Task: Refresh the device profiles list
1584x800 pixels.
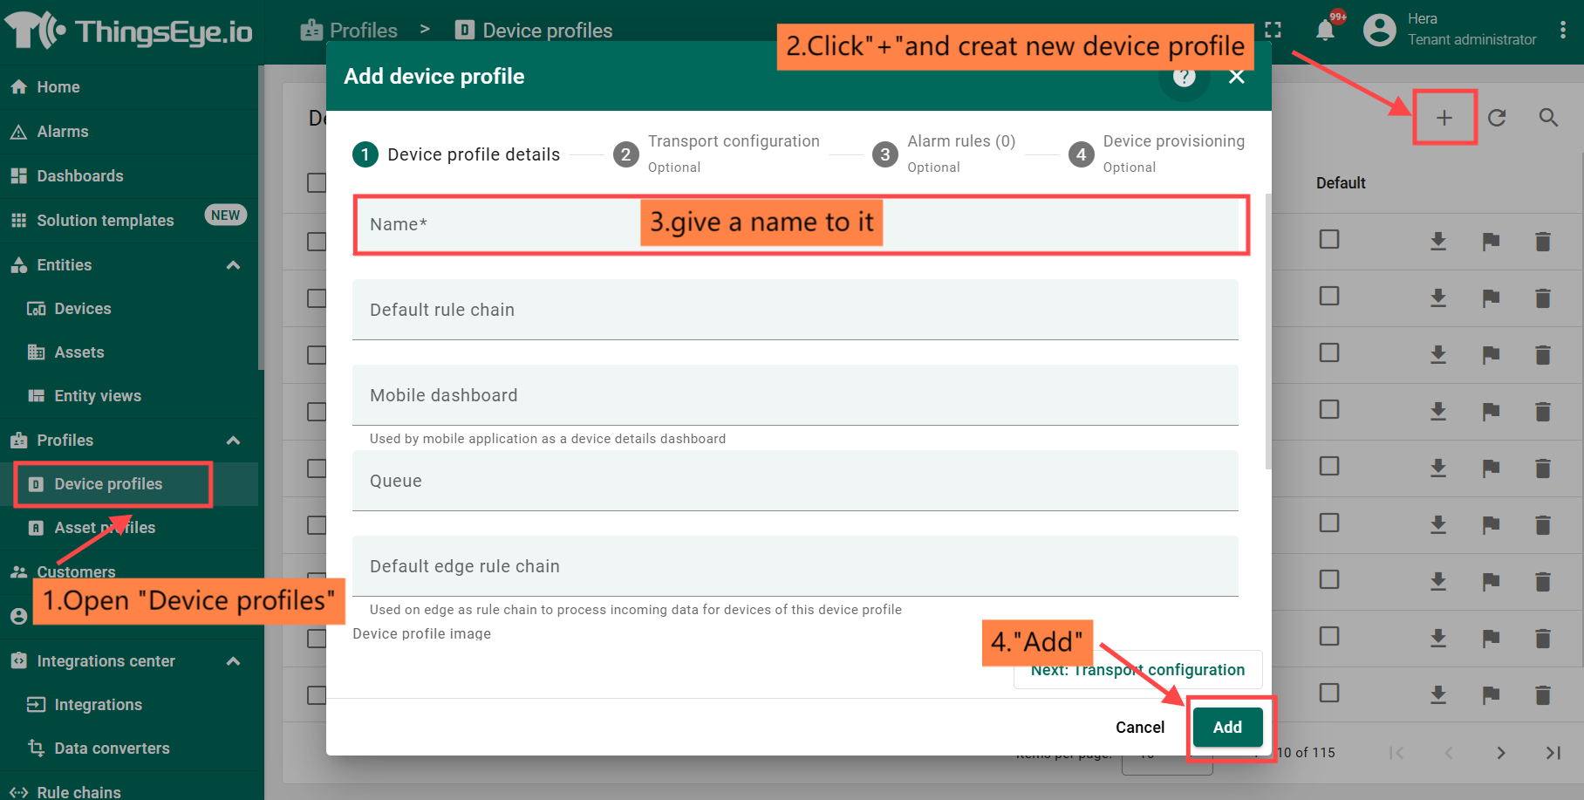Action: pos(1497,118)
